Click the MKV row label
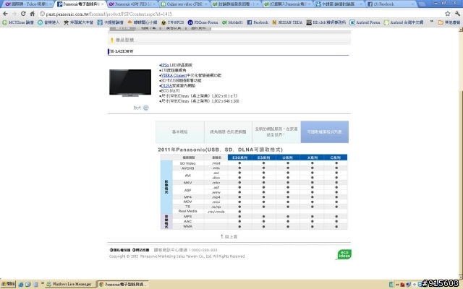The height and width of the screenshot is (289, 463). [x=188, y=183]
